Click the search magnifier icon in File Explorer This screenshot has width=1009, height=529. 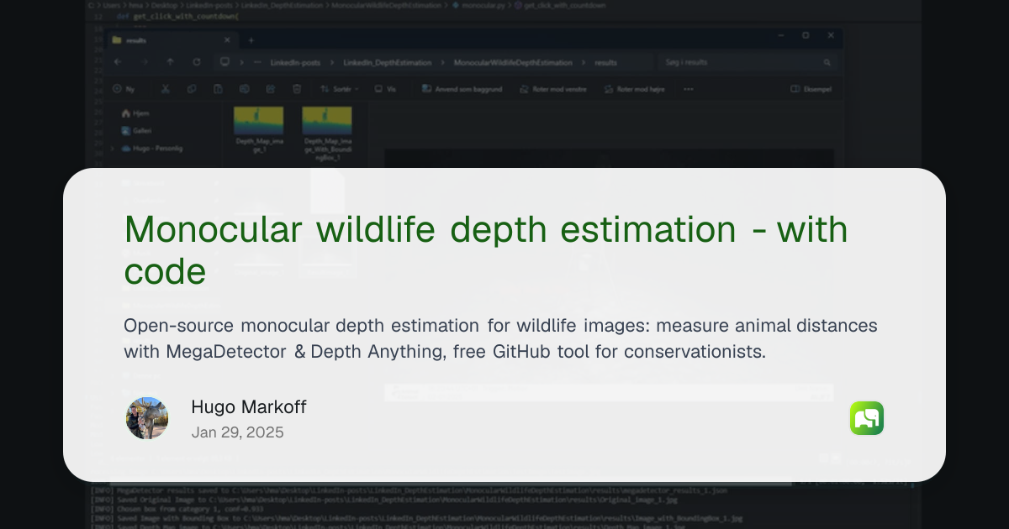(x=827, y=62)
